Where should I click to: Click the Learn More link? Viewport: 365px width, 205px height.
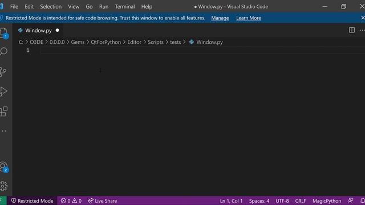coord(249,18)
